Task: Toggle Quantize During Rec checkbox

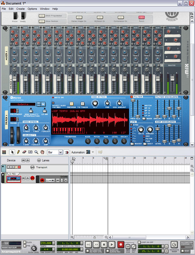Action: (x=107, y=251)
